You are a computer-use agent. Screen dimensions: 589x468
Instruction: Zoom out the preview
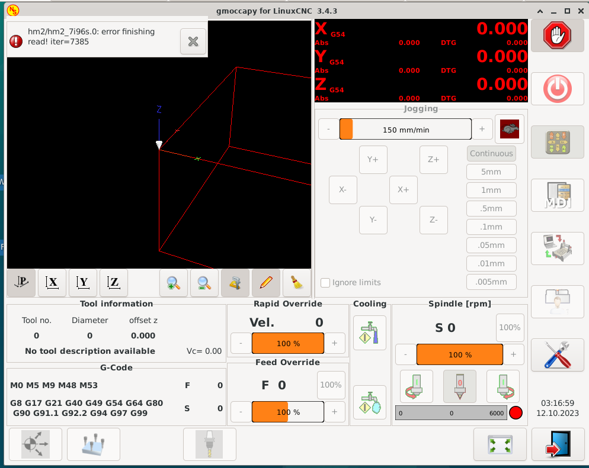204,283
